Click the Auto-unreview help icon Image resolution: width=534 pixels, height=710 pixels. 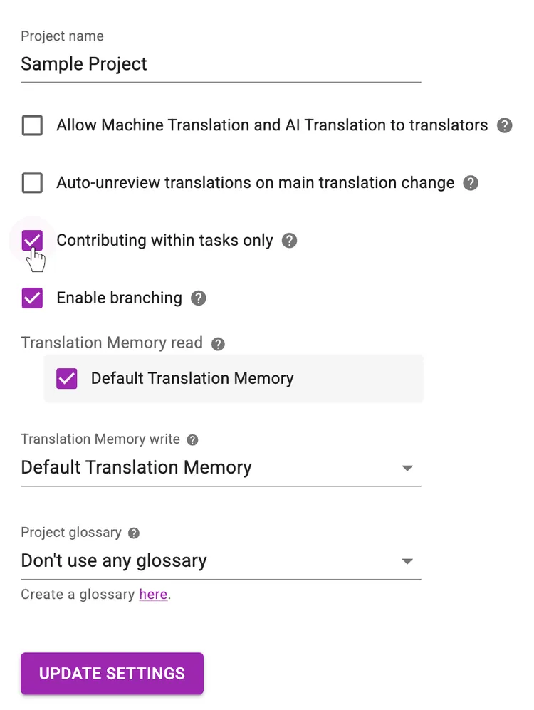tap(471, 183)
